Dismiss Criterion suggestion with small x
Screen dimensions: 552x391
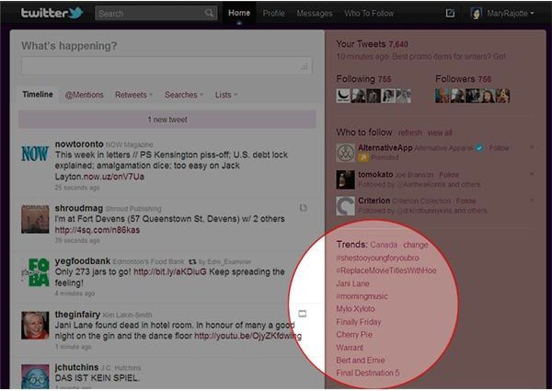click(x=532, y=201)
